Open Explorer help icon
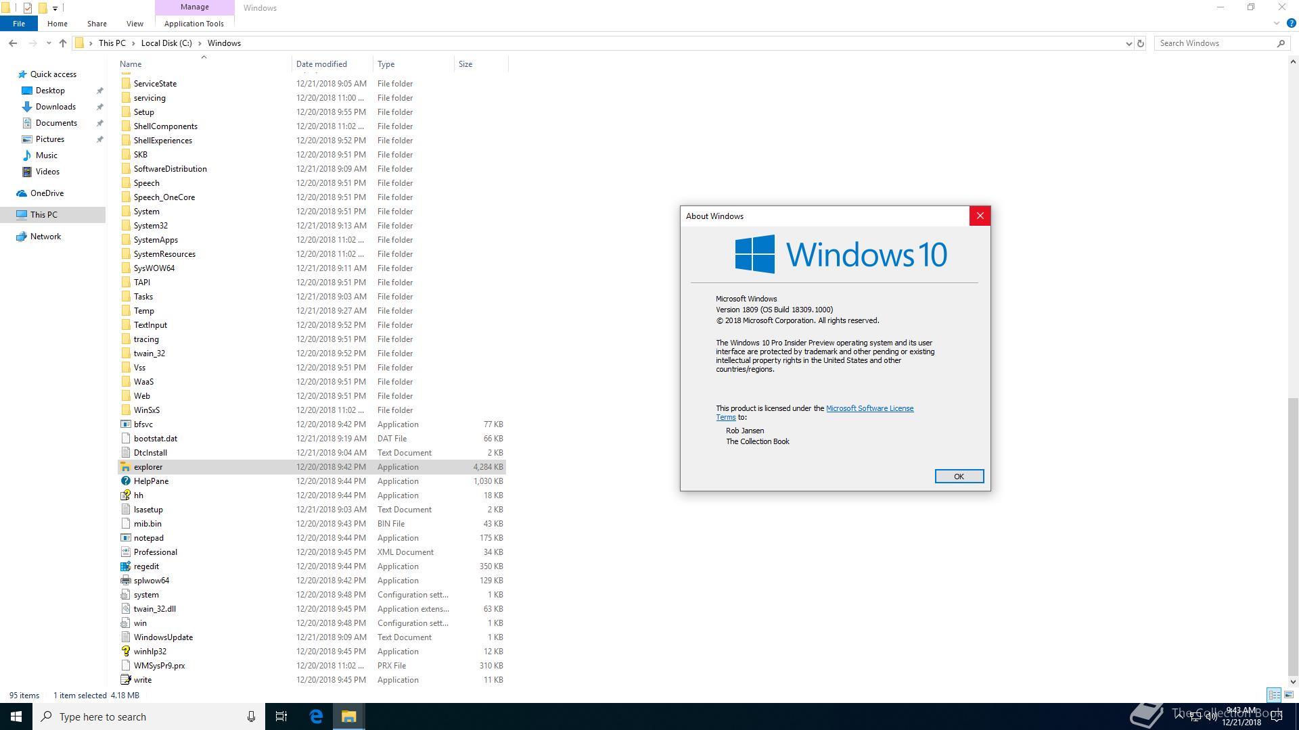The image size is (1299, 730). [1292, 24]
